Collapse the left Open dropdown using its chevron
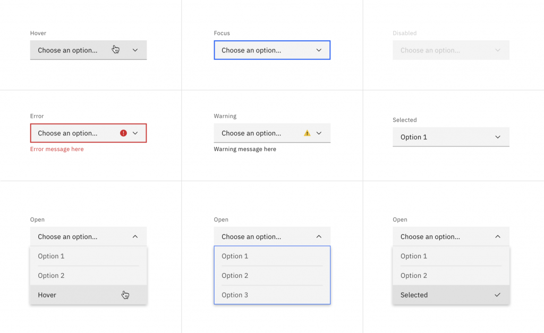Viewport: 544px width, 333px height. point(135,236)
